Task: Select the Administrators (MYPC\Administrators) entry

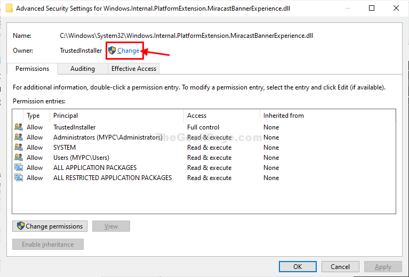Action: point(204,137)
